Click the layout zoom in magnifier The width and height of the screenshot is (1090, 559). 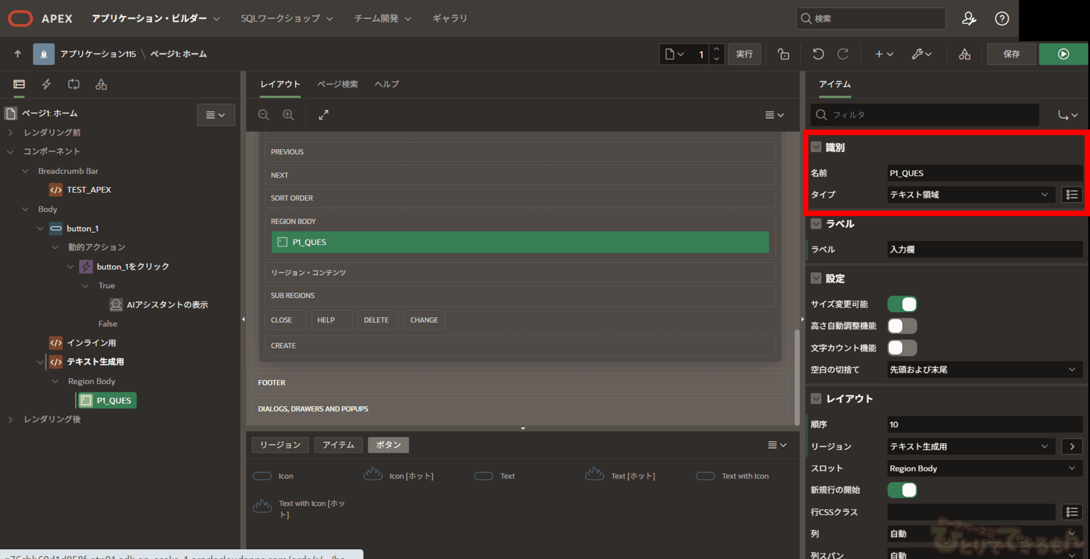[288, 115]
